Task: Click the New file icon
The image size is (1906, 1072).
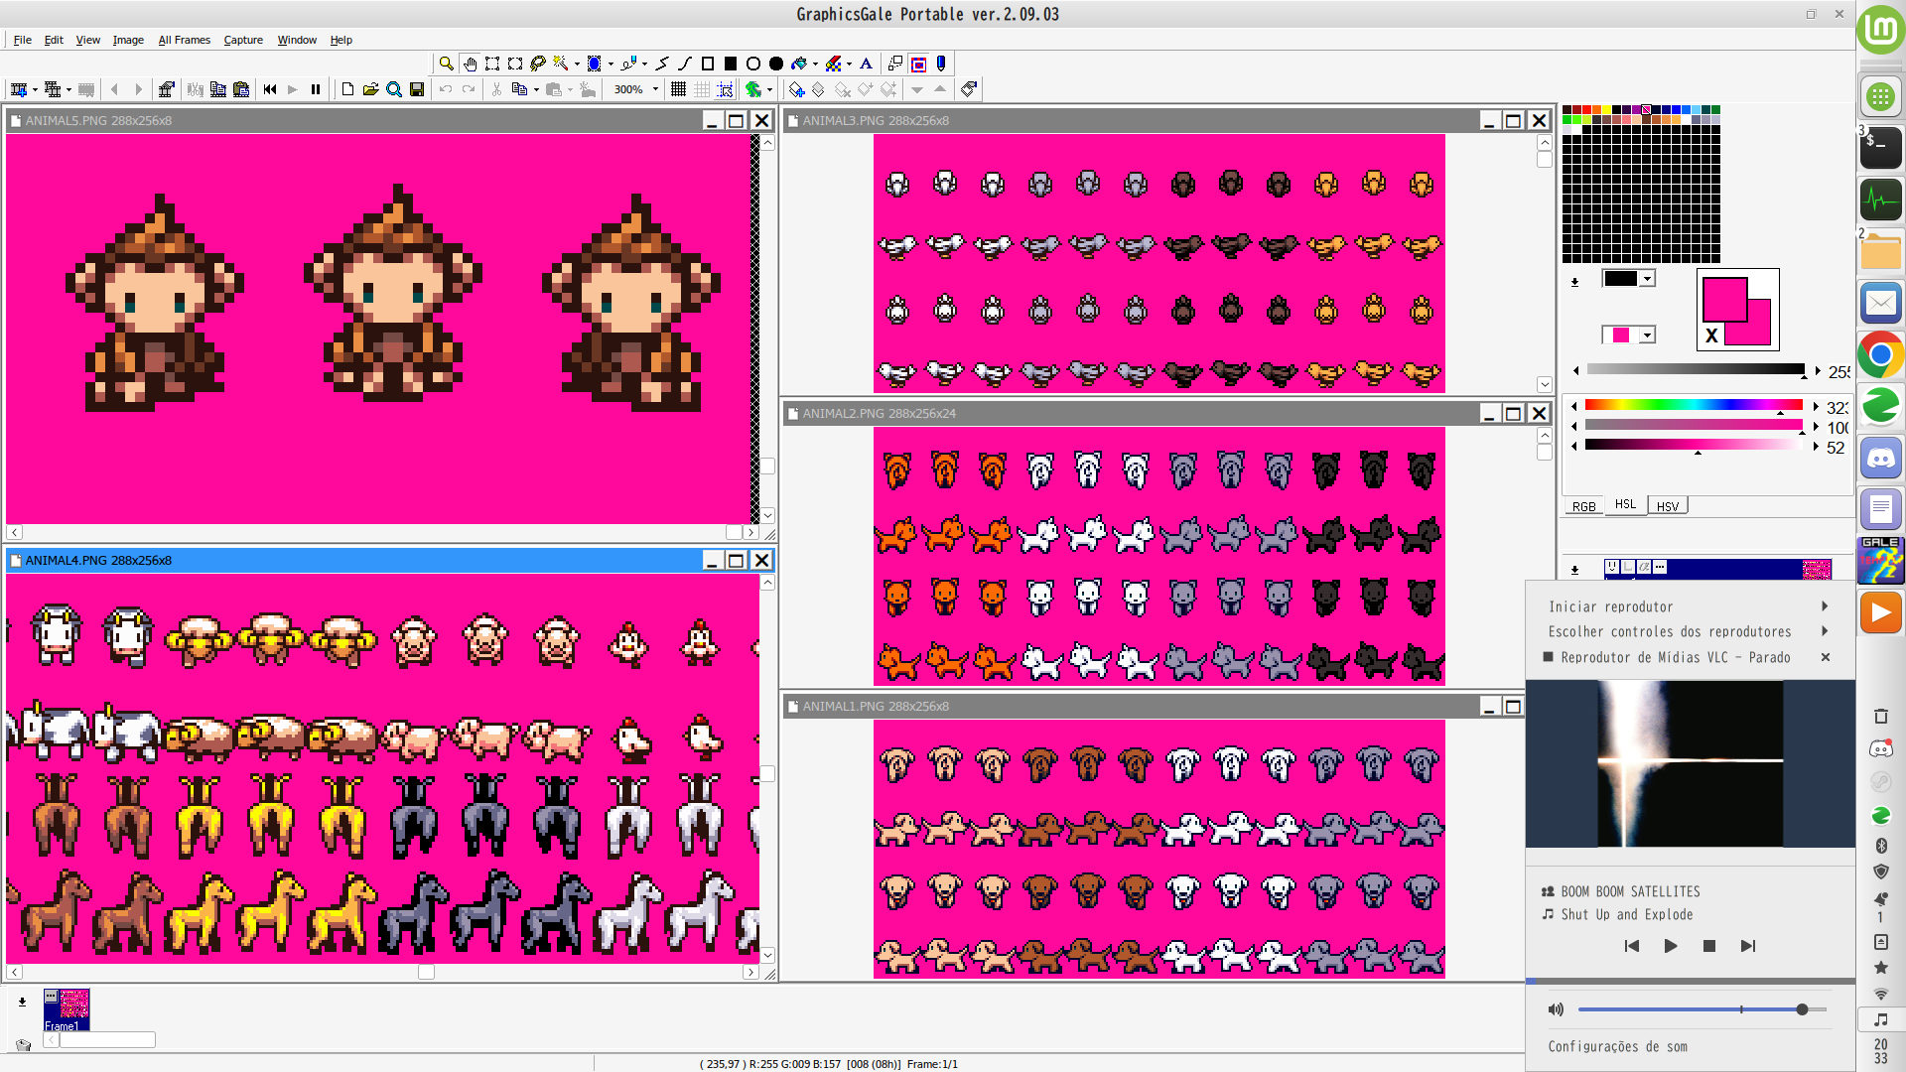Action: [x=347, y=89]
